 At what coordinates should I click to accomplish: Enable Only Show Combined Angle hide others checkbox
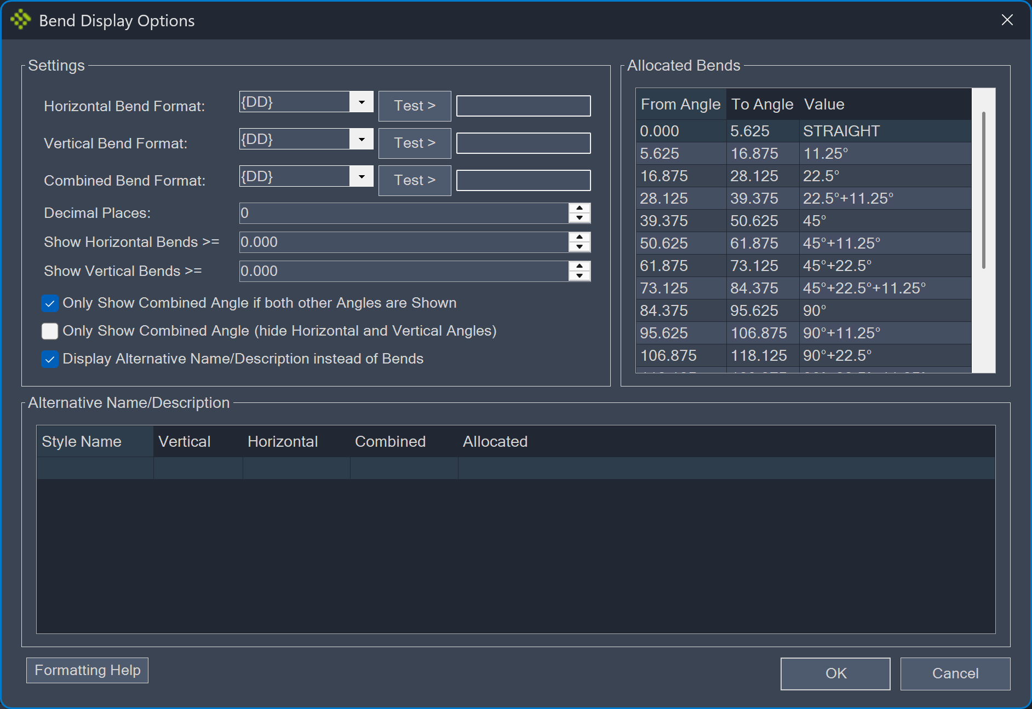click(x=50, y=331)
